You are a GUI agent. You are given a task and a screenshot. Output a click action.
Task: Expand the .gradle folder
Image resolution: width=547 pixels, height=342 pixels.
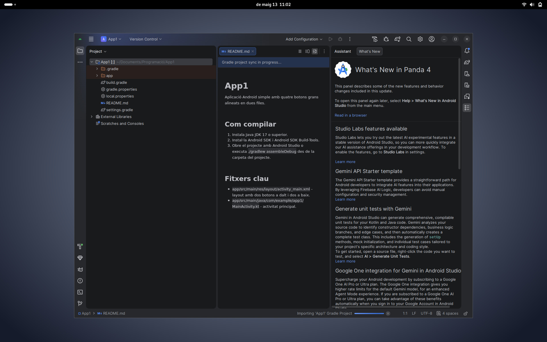tap(97, 69)
